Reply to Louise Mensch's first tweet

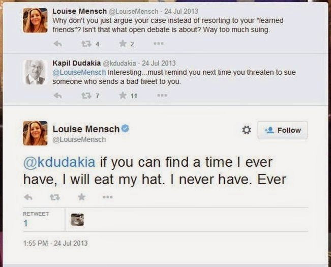click(x=57, y=44)
